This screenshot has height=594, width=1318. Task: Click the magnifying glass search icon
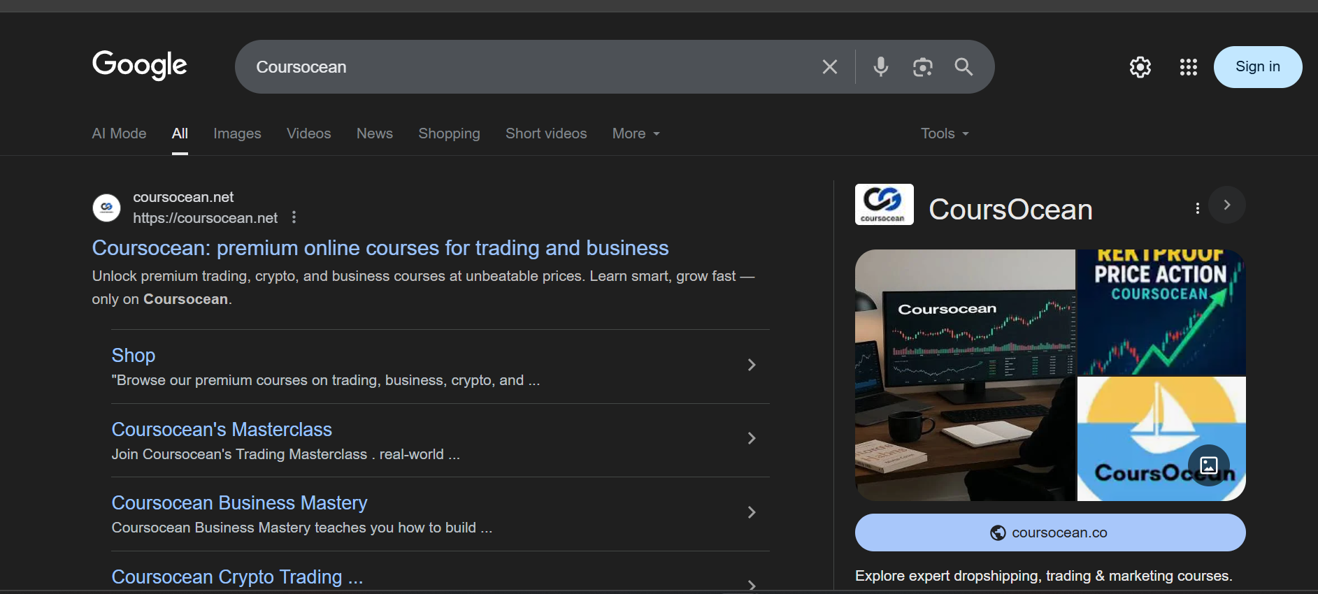[x=964, y=67]
